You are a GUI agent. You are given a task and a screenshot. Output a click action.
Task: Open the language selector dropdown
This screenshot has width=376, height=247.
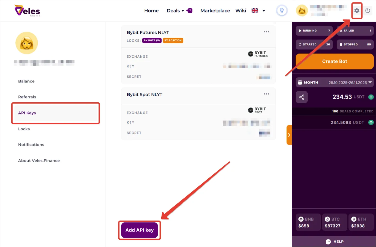pyautogui.click(x=258, y=11)
